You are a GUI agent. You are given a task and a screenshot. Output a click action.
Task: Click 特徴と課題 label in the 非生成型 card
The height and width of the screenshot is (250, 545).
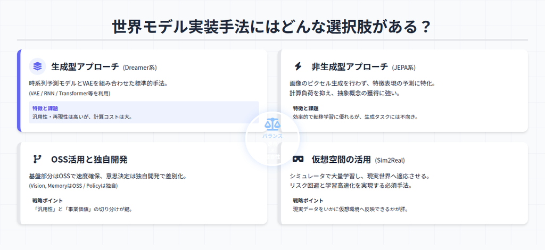pyautogui.click(x=305, y=109)
